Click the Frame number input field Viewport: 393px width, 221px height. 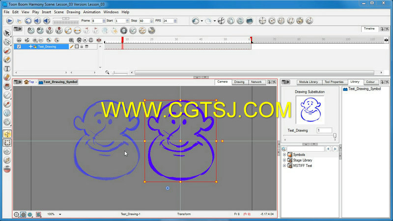pos(97,21)
